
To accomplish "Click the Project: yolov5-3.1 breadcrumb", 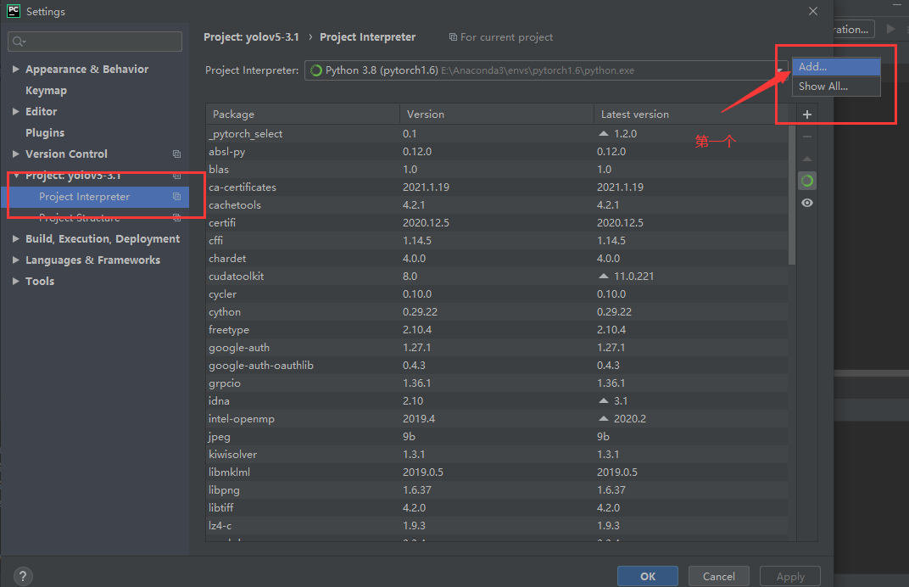I will click(251, 37).
